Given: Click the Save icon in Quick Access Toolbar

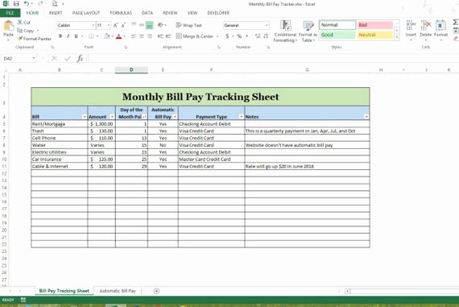Looking at the screenshot, I should [x=16, y=4].
